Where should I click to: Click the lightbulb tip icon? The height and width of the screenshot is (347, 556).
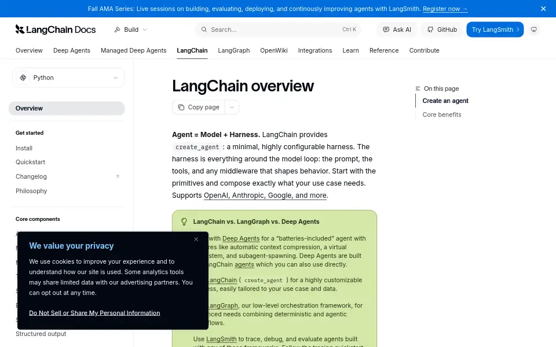coord(184,222)
